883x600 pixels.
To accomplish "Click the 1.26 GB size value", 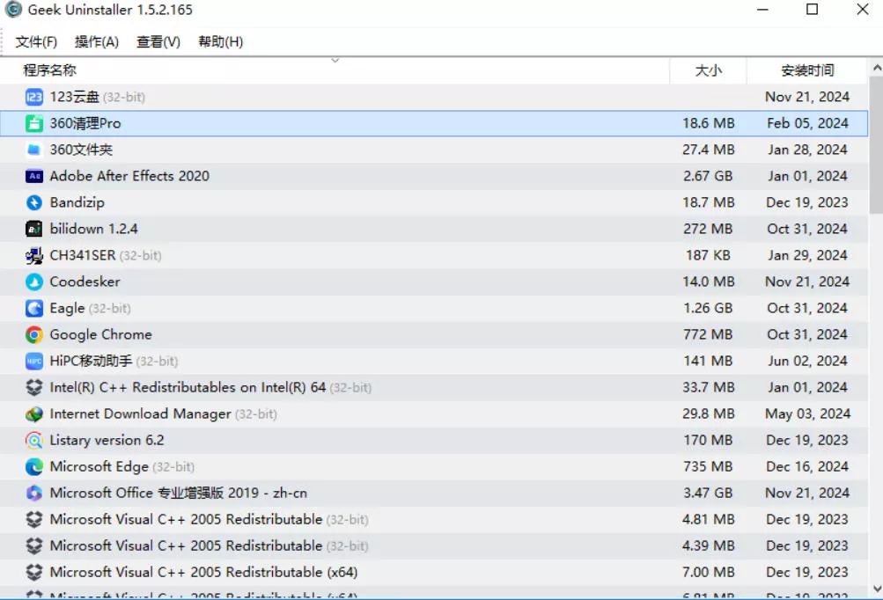I will [x=708, y=309].
